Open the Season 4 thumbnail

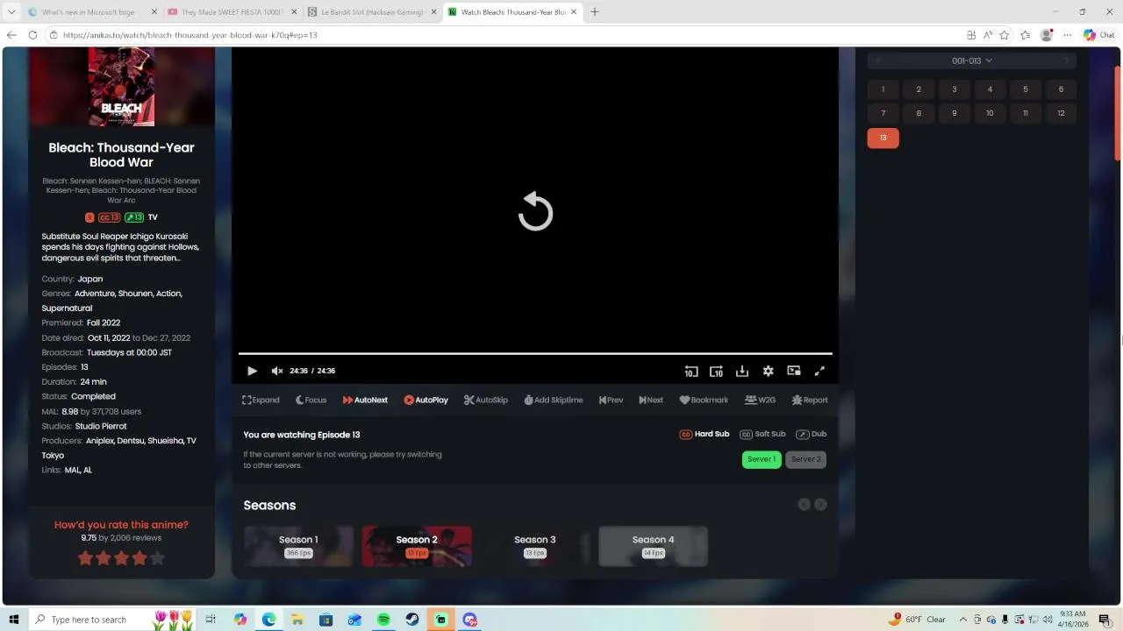[x=653, y=546]
